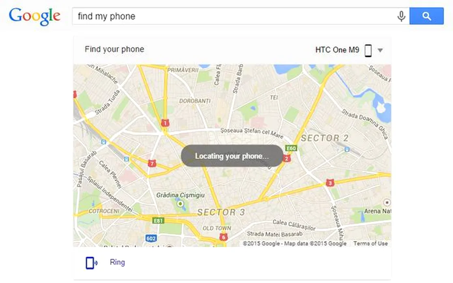Expand the device selector dropdown arrow
The width and height of the screenshot is (453, 283).
(380, 51)
